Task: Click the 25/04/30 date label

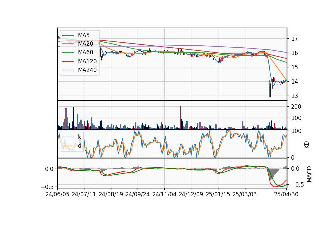Action: click(286, 194)
